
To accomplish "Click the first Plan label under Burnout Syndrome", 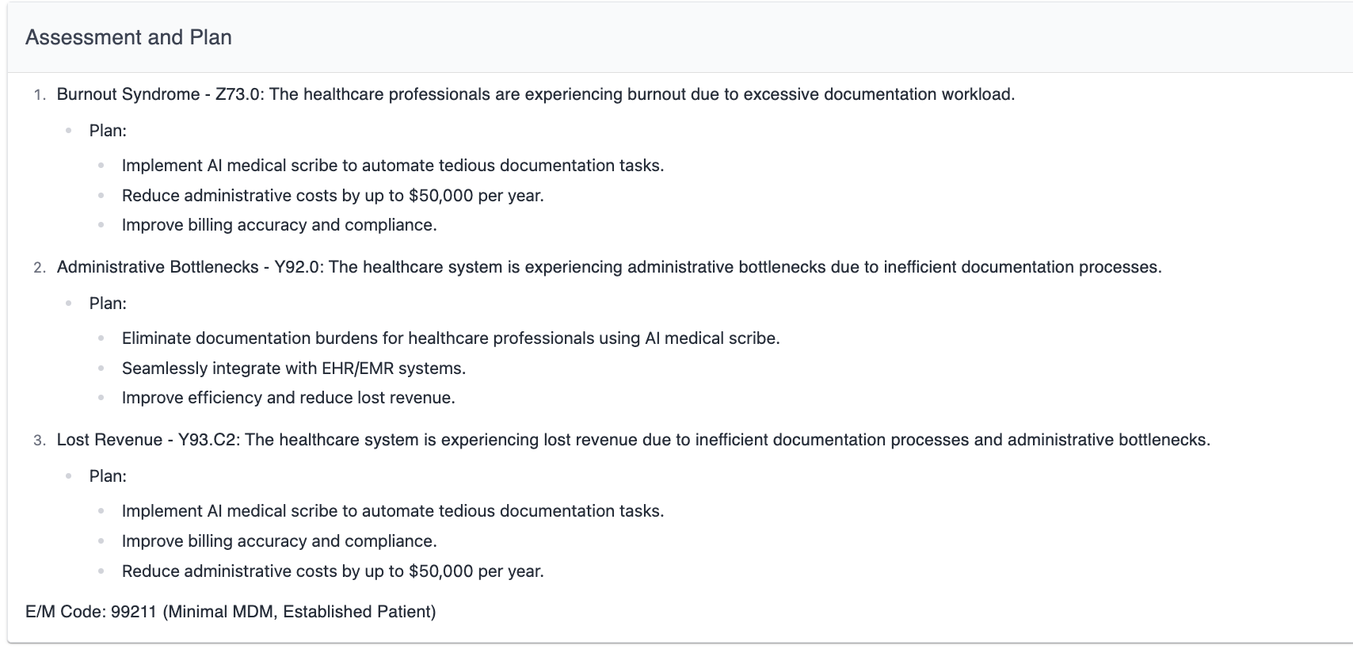I will (x=108, y=131).
